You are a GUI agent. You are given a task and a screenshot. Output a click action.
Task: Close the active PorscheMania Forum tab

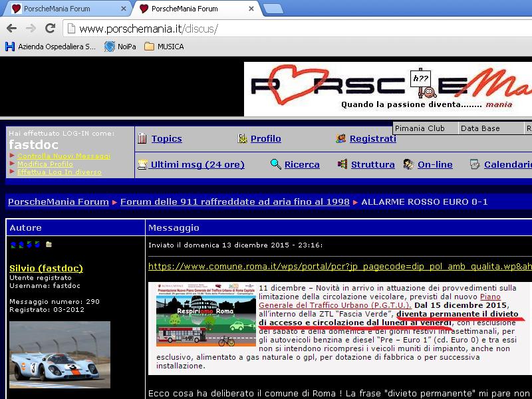(251, 9)
